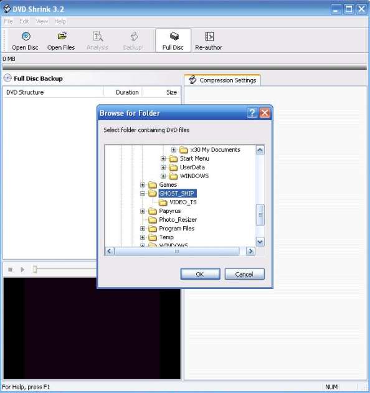This screenshot has height=393, width=370.
Task: Expand the Start Menu node
Action: pyautogui.click(x=163, y=158)
